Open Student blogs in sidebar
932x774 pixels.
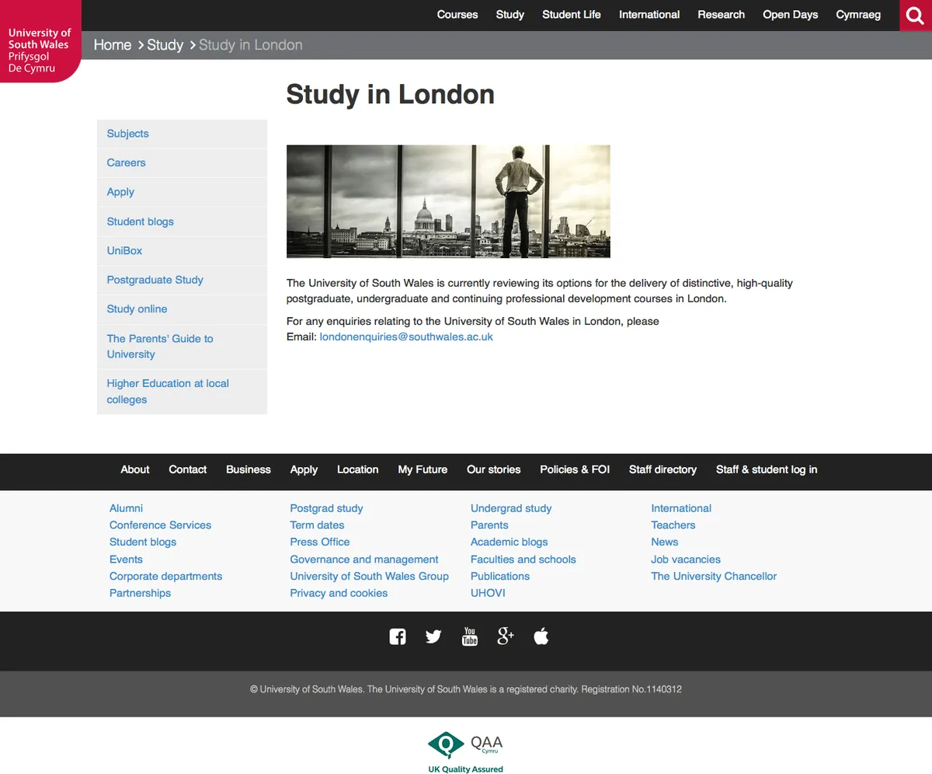point(182,221)
